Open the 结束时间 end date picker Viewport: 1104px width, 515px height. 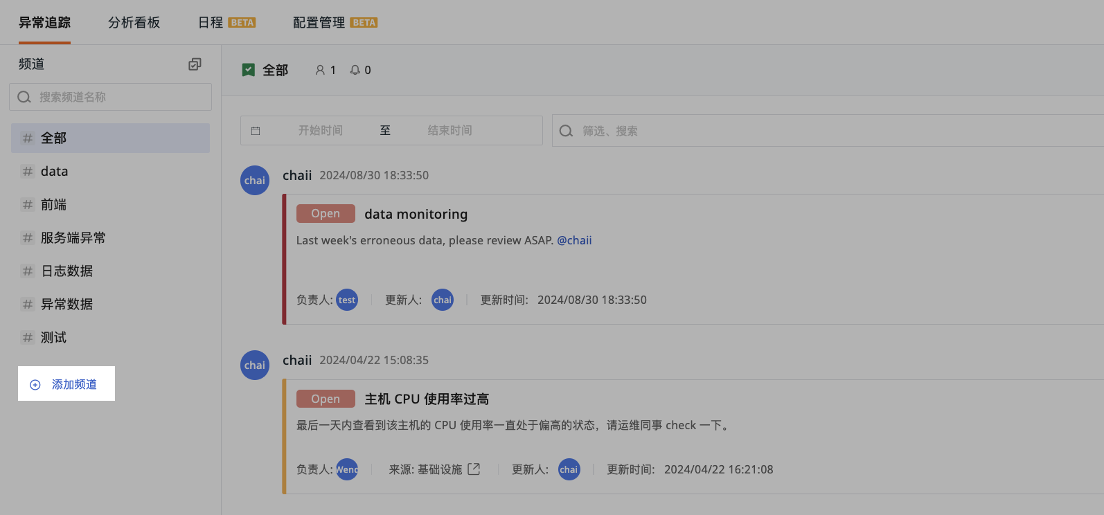pos(449,131)
